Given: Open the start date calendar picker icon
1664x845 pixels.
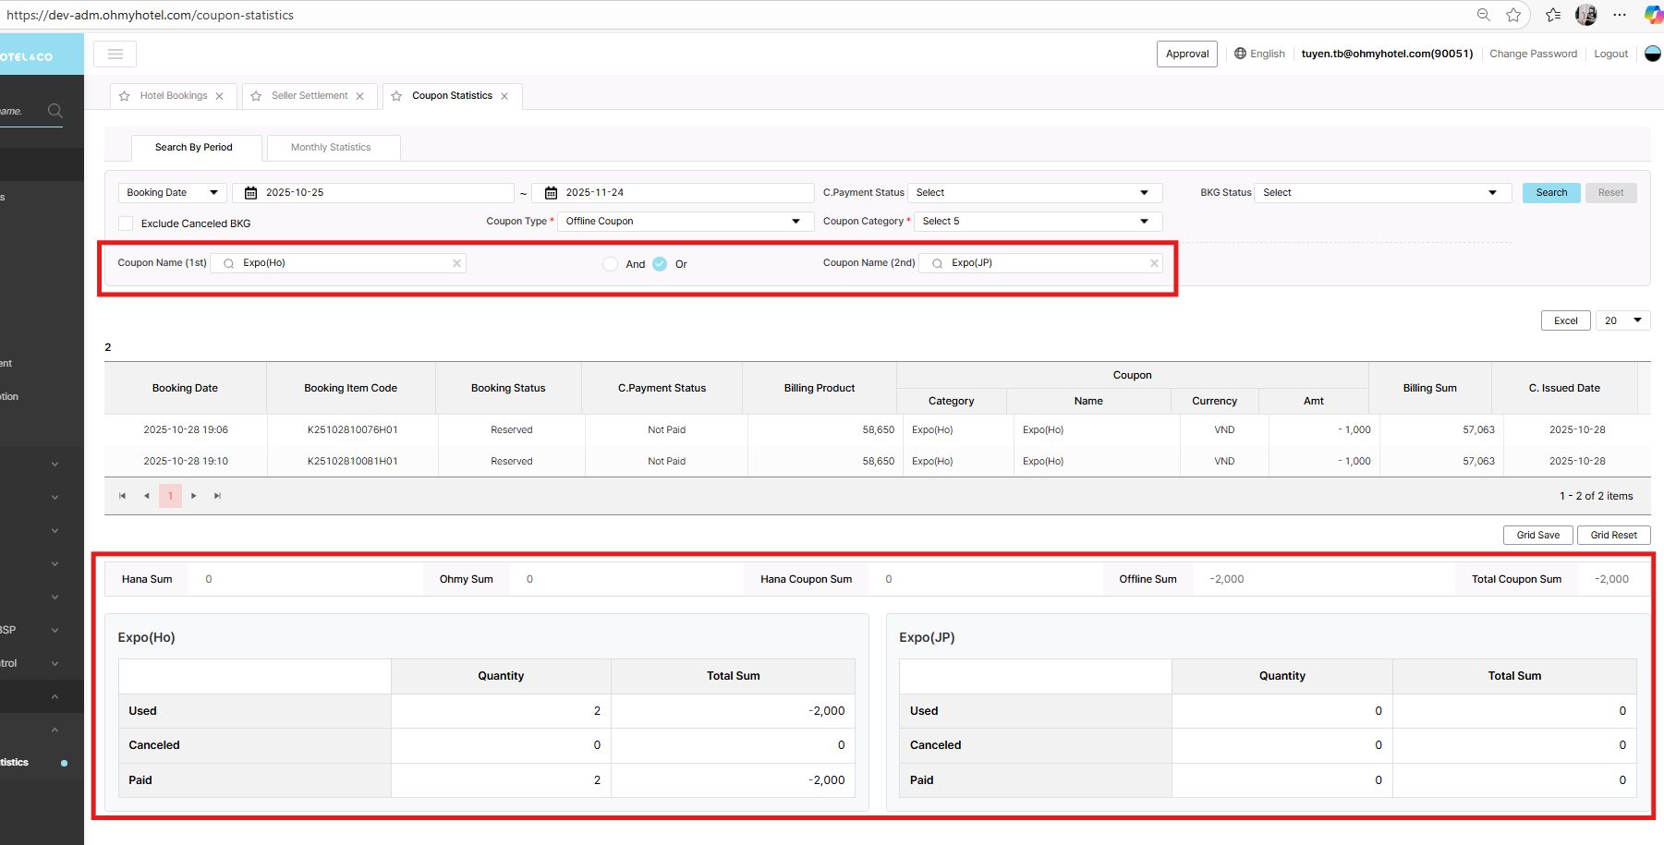Looking at the screenshot, I should 250,193.
